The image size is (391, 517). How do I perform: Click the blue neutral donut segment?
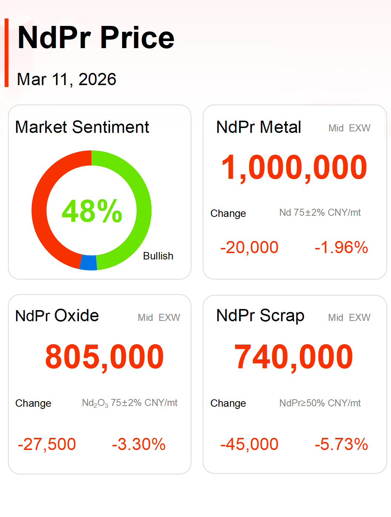pyautogui.click(x=88, y=262)
